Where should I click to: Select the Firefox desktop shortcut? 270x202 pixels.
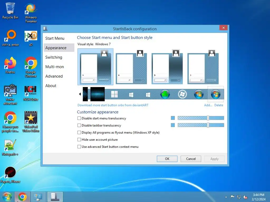10,65
